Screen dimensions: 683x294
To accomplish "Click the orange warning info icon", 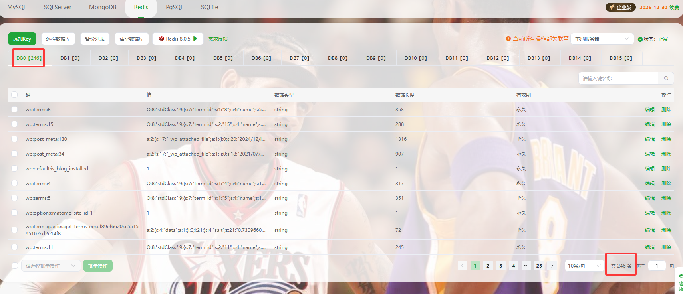I will pyautogui.click(x=508, y=39).
